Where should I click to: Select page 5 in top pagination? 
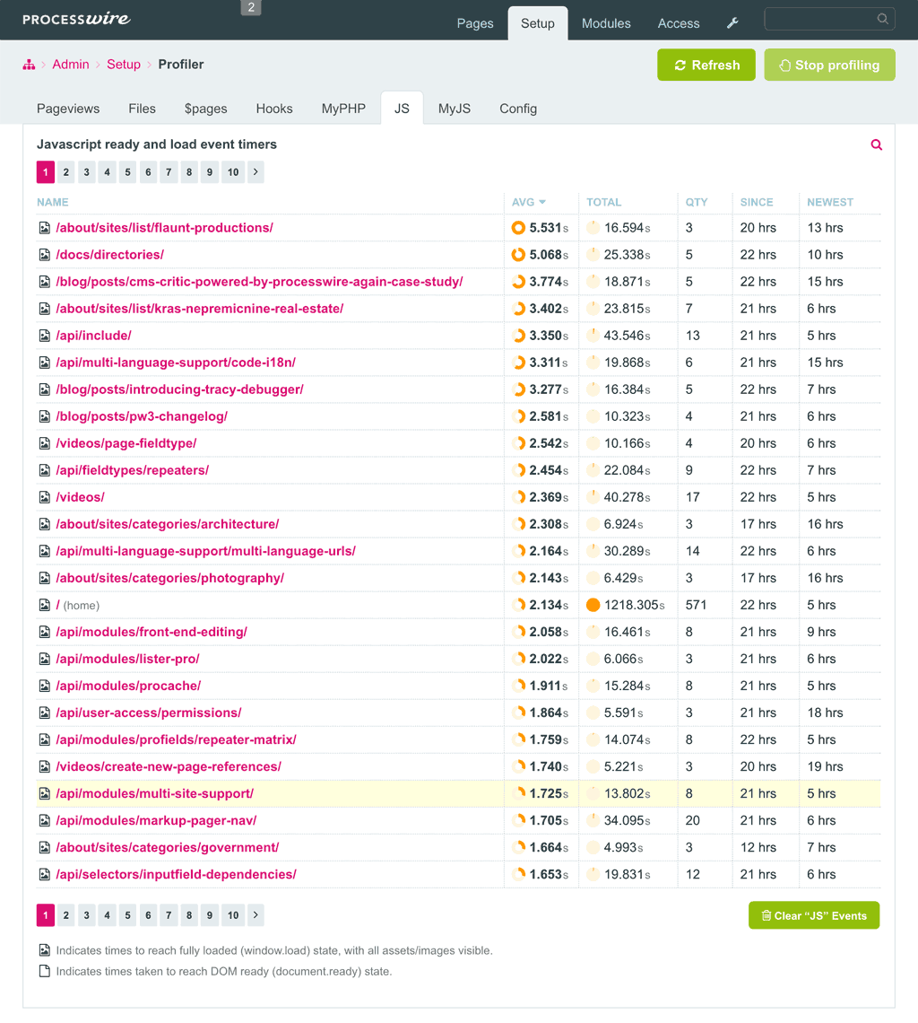(x=128, y=172)
